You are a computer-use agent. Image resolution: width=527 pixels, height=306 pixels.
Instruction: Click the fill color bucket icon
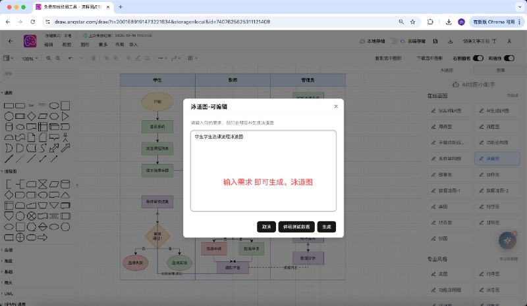point(128,58)
